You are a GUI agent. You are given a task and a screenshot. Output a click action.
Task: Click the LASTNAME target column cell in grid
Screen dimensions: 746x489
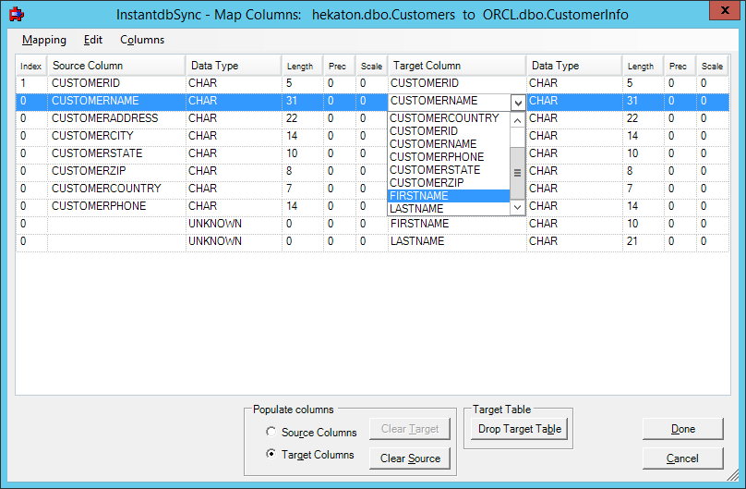point(457,241)
